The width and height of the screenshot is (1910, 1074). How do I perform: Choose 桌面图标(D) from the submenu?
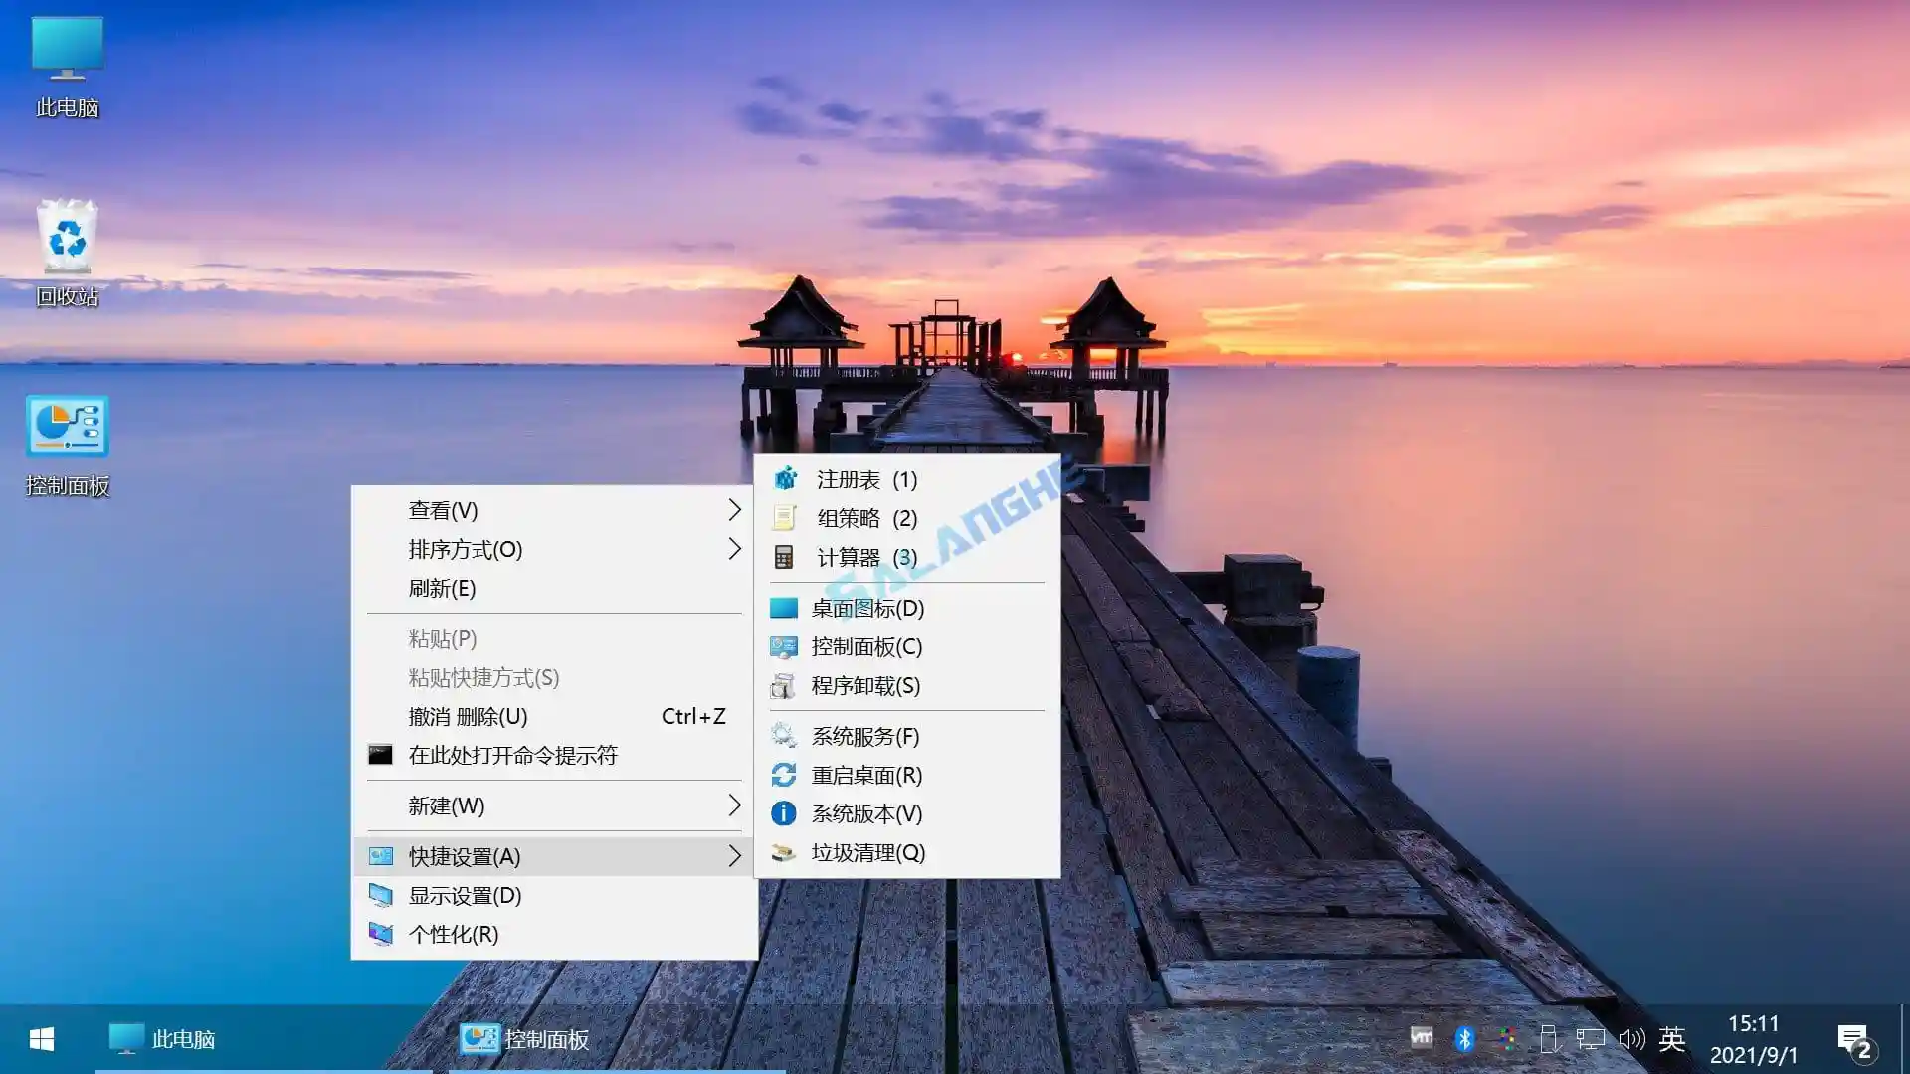[x=906, y=608]
